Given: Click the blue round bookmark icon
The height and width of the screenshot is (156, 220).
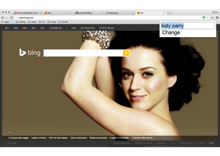Looking at the screenshot, I should (x=13, y=22).
